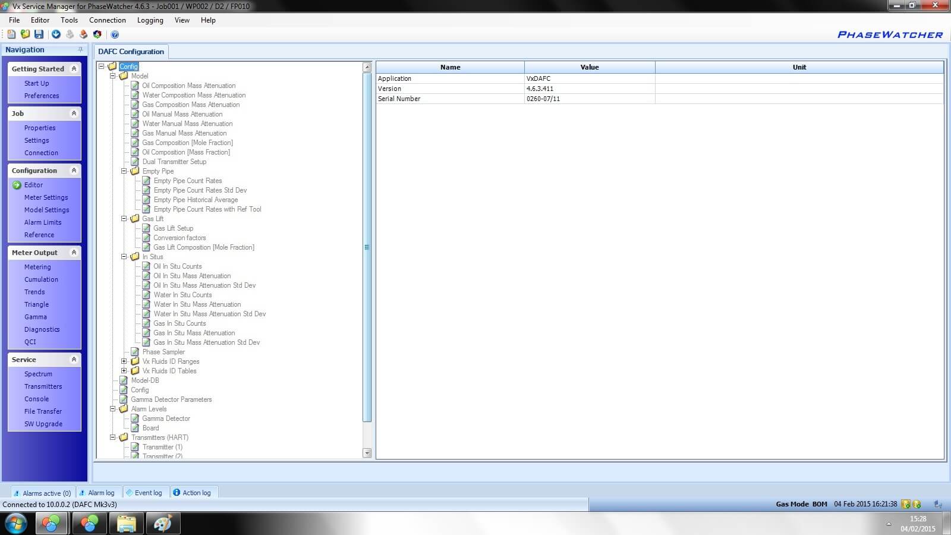951x535 pixels.
Task: Collapse the Model tree node
Action: [112, 76]
